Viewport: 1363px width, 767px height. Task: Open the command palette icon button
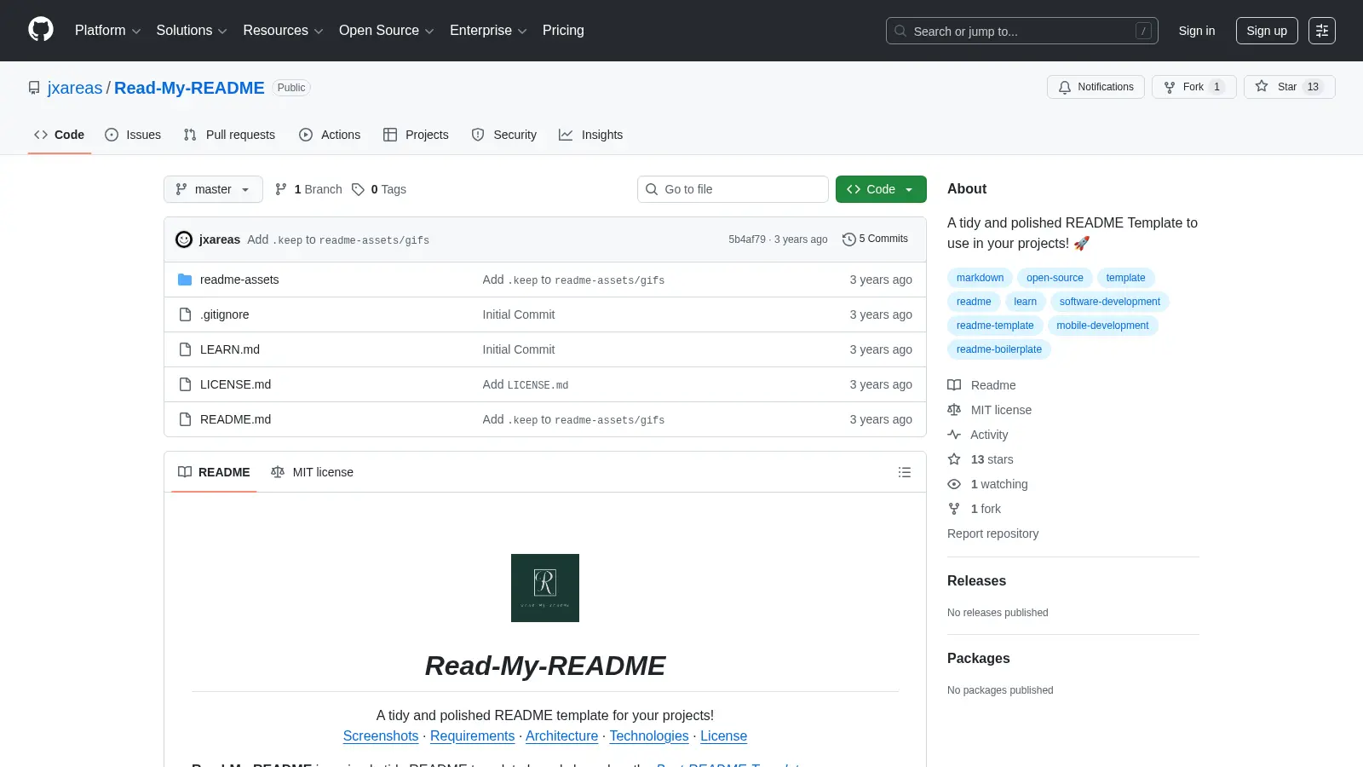tap(1322, 31)
